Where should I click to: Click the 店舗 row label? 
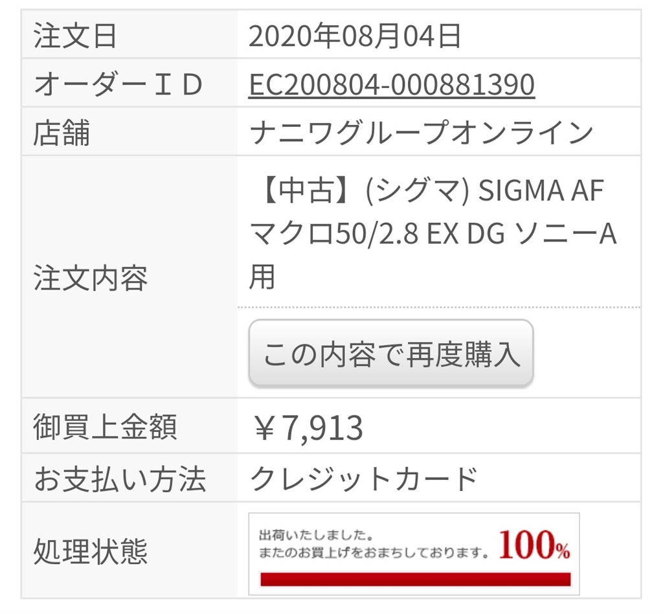point(62,133)
